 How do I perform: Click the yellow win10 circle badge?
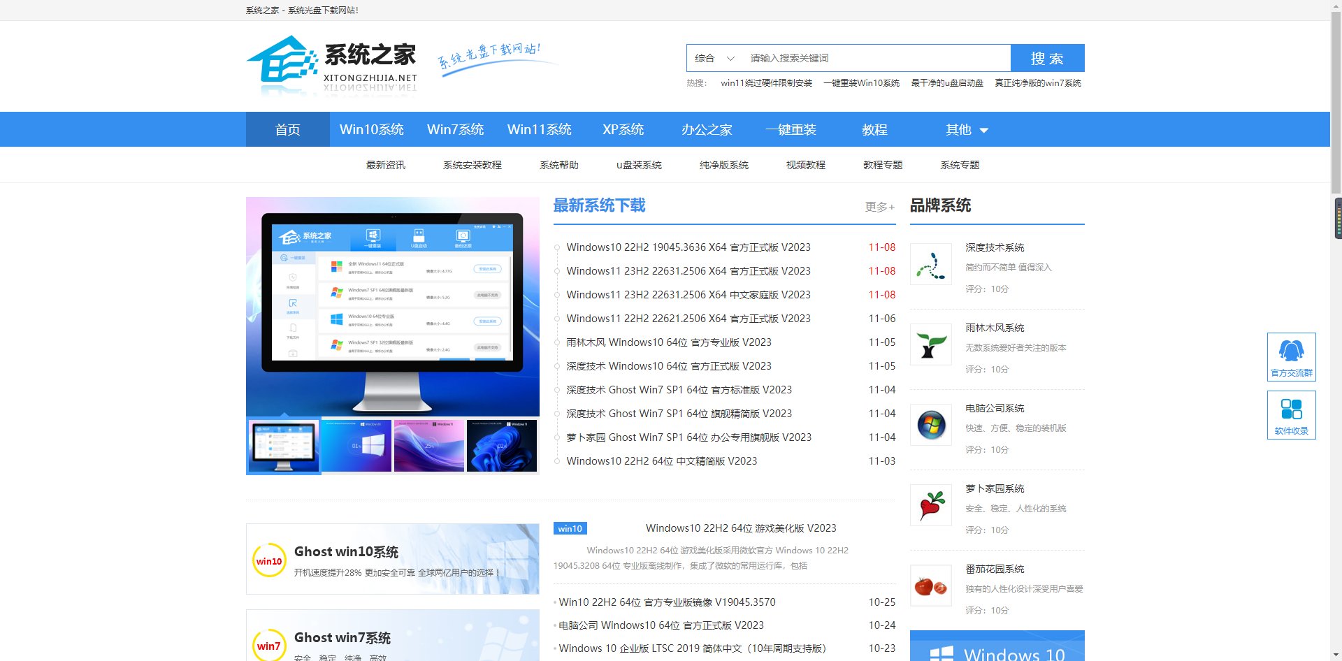click(269, 560)
